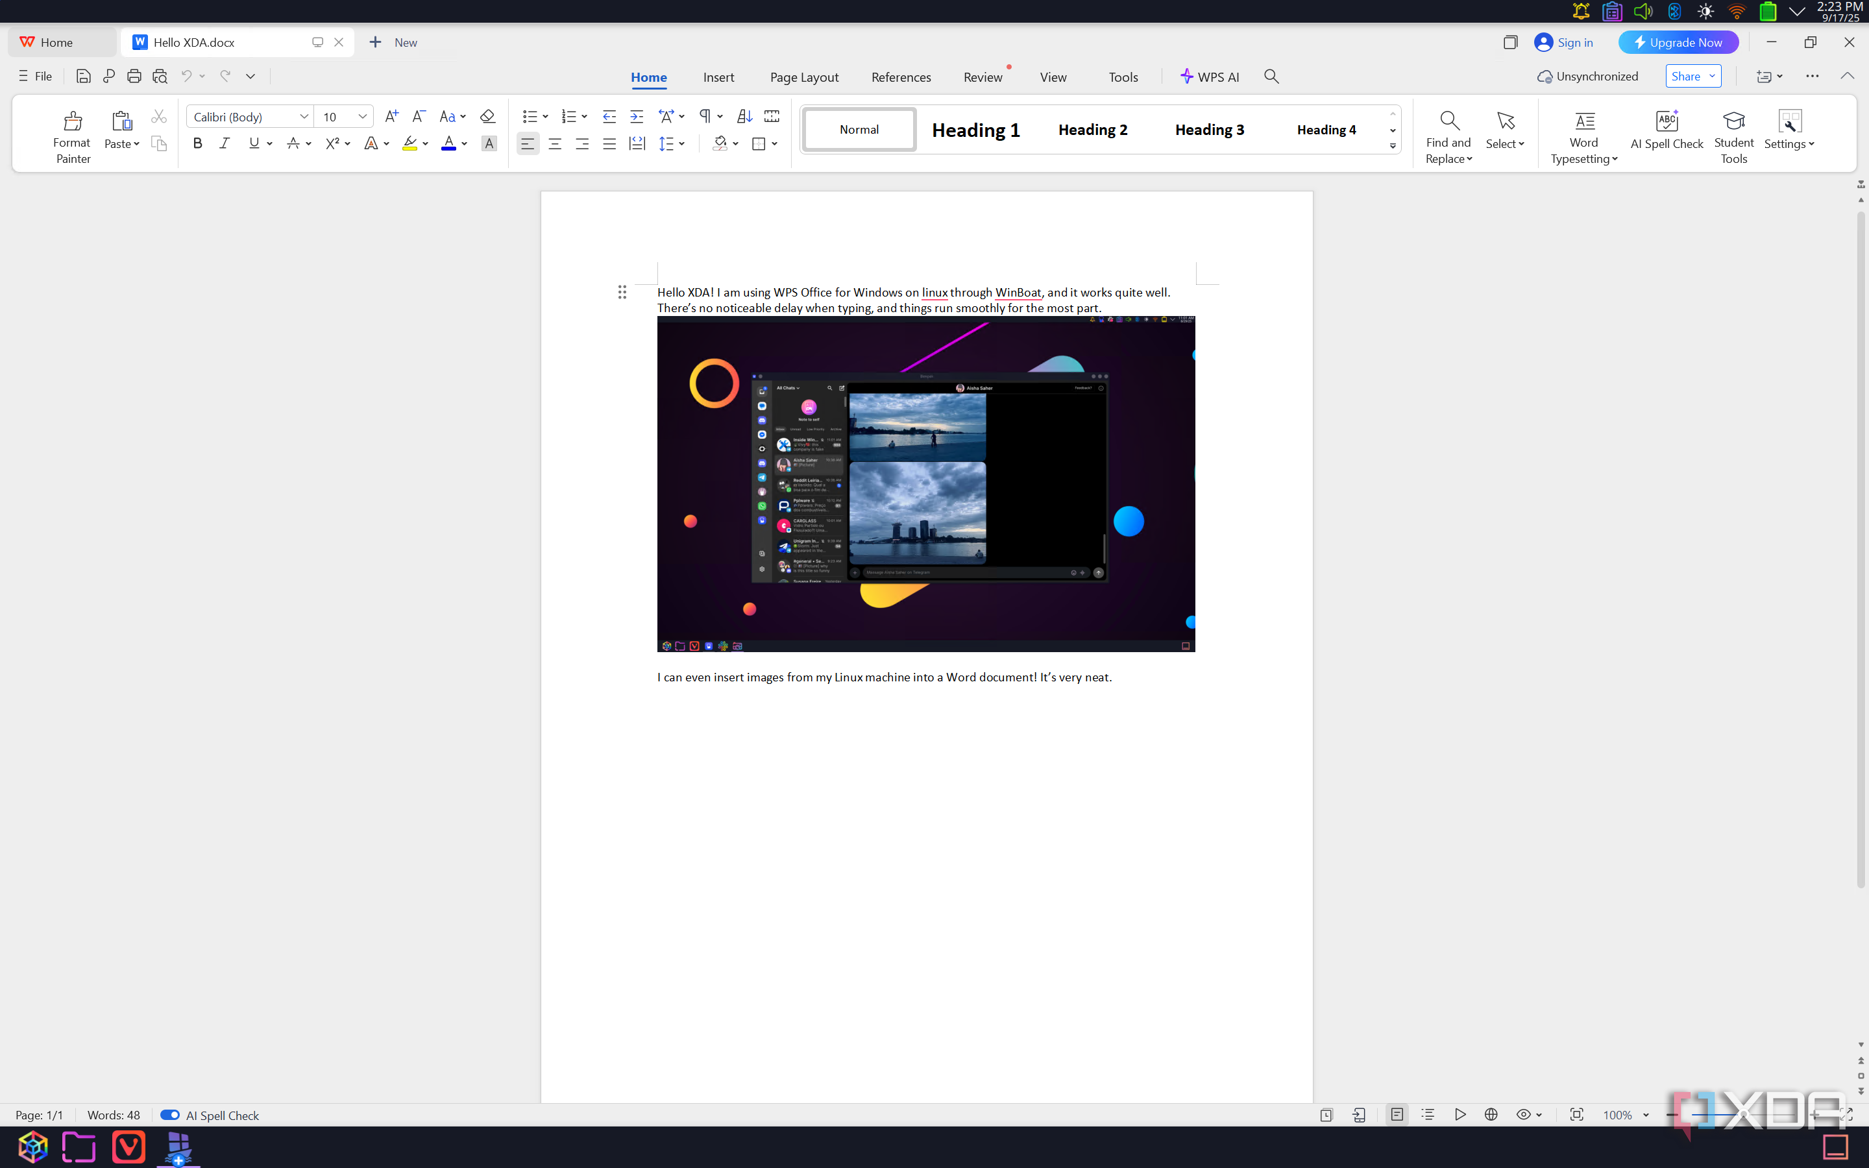Click the Share button
The image size is (1869, 1168).
click(x=1693, y=76)
